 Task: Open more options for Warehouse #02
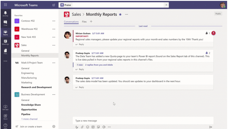pos(54,29)
